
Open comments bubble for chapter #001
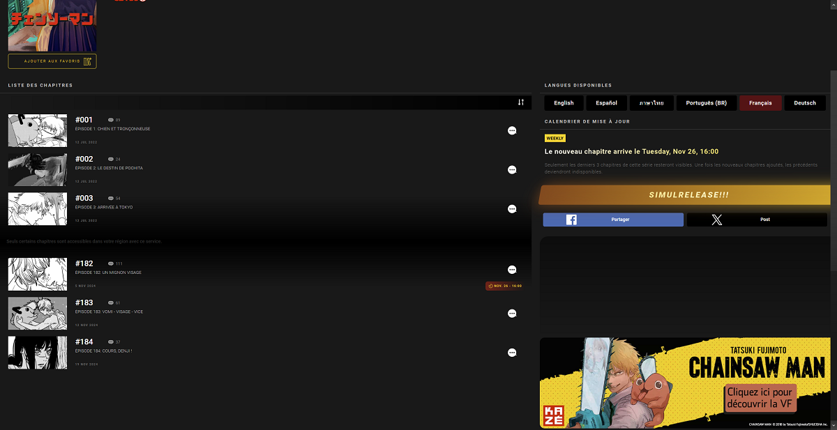tap(512, 130)
